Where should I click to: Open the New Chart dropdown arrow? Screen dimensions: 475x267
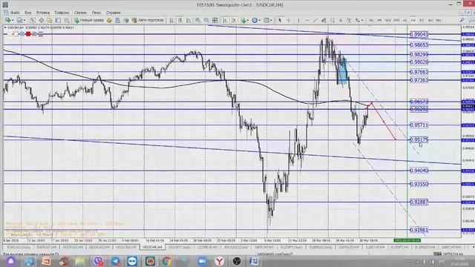[13, 20]
